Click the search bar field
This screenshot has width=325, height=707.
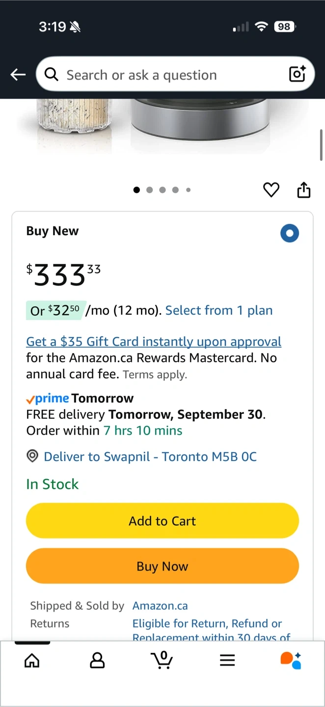pyautogui.click(x=167, y=75)
